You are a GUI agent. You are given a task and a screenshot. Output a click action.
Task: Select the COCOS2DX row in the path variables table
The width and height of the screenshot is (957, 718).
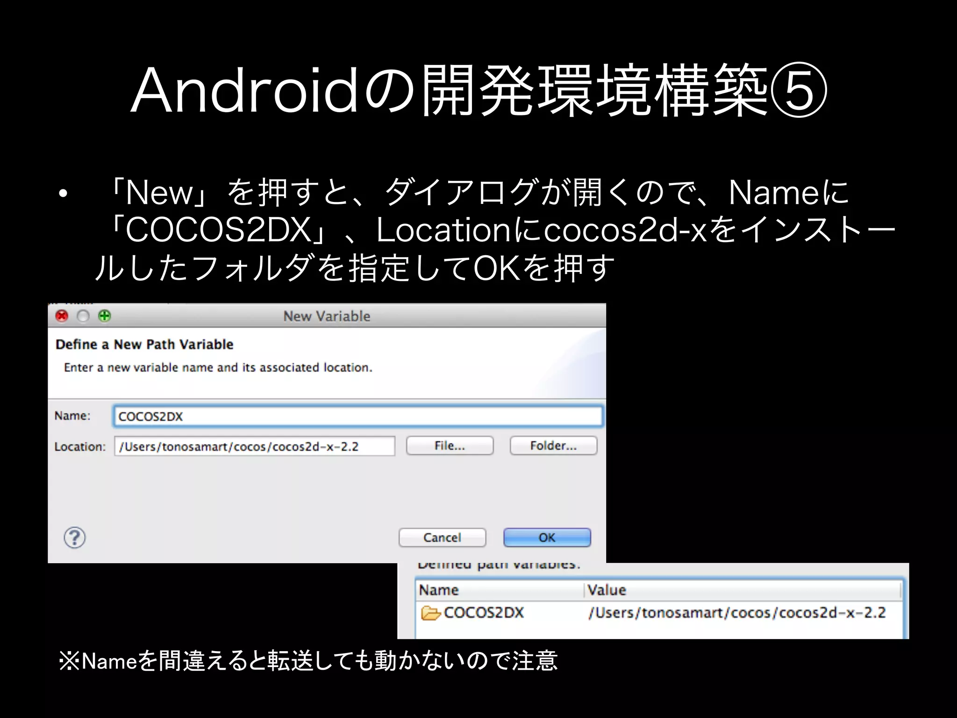coord(658,613)
